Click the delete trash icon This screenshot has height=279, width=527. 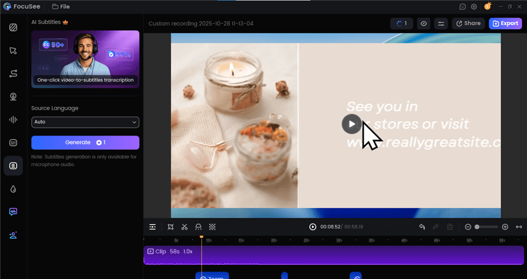pyautogui.click(x=450, y=226)
